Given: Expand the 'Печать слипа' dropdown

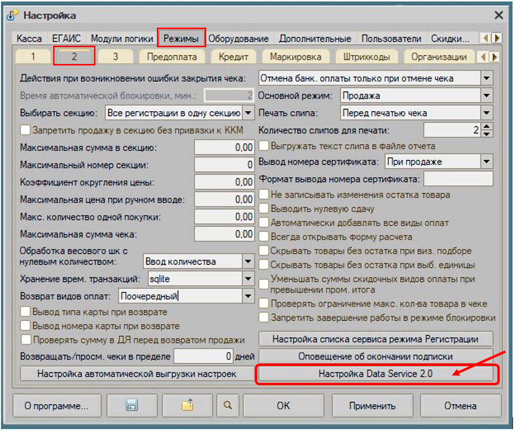Looking at the screenshot, I should coord(486,113).
